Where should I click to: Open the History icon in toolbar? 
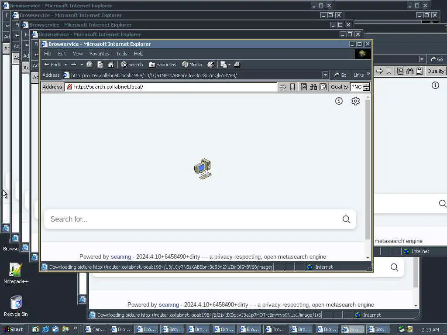211,65
